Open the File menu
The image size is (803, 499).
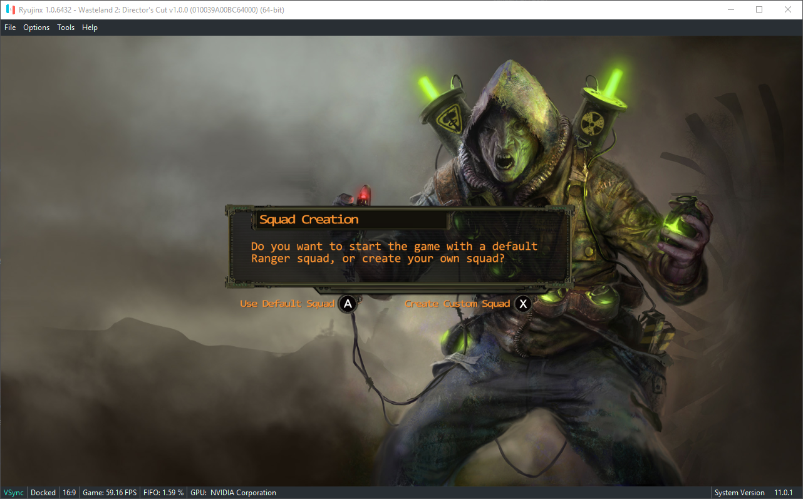[x=10, y=28]
